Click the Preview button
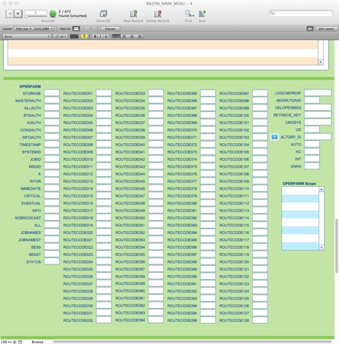 point(110,29)
